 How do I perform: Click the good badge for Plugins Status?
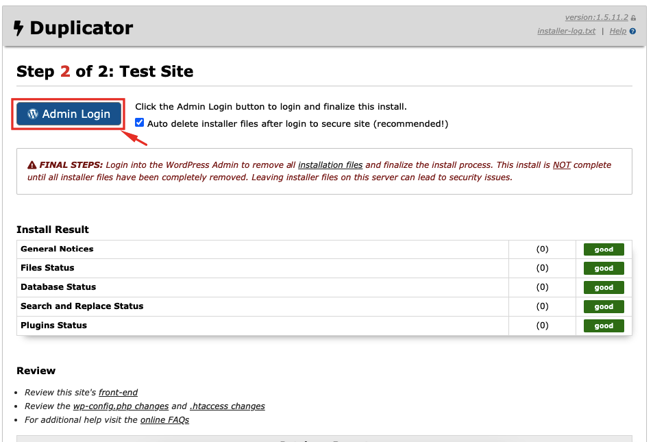pyautogui.click(x=604, y=326)
